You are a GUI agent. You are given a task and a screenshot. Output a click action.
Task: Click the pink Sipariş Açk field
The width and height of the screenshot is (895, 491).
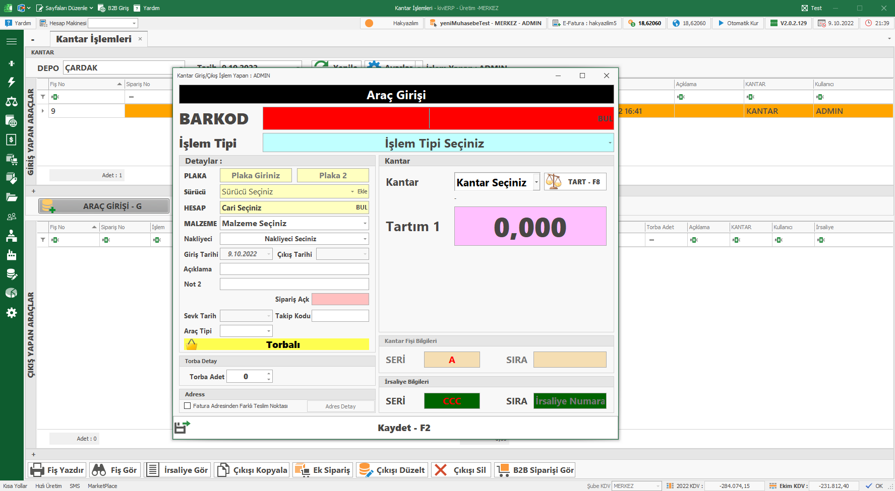340,299
